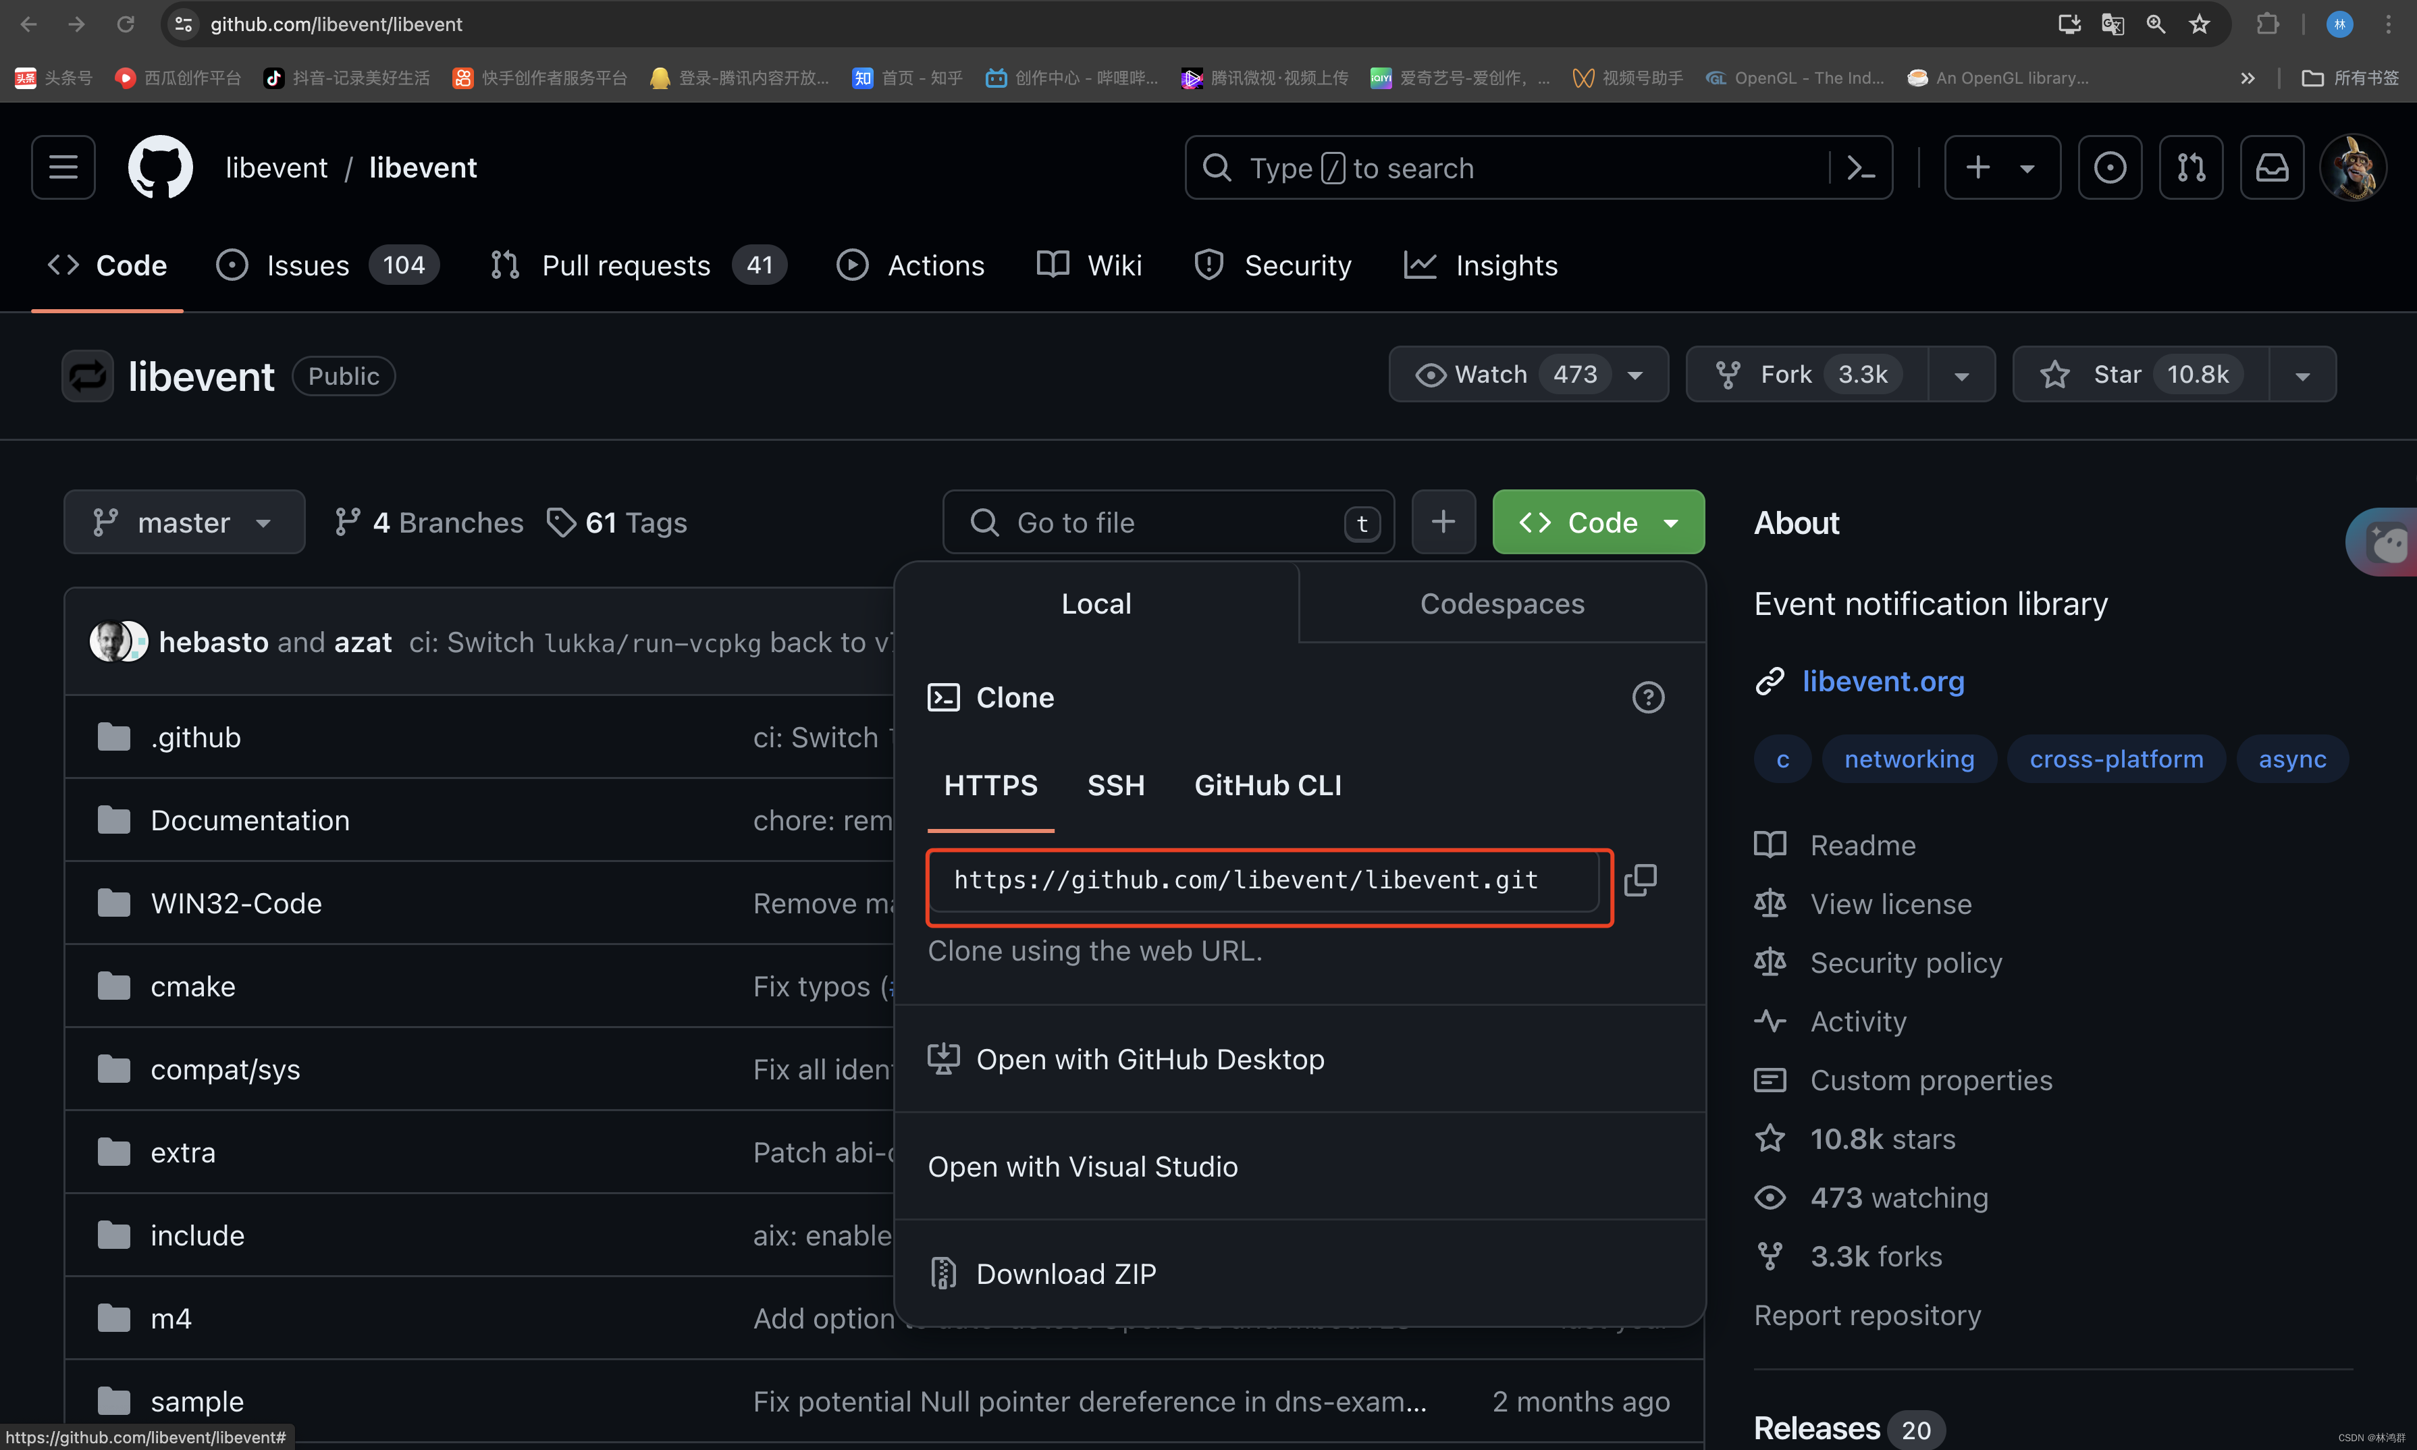The width and height of the screenshot is (2417, 1450).
Task: Click the Watch eye icon
Action: pyautogui.click(x=1426, y=375)
